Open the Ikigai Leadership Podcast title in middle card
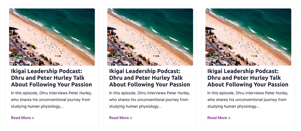301x131 pixels. pyautogui.click(x=150, y=78)
